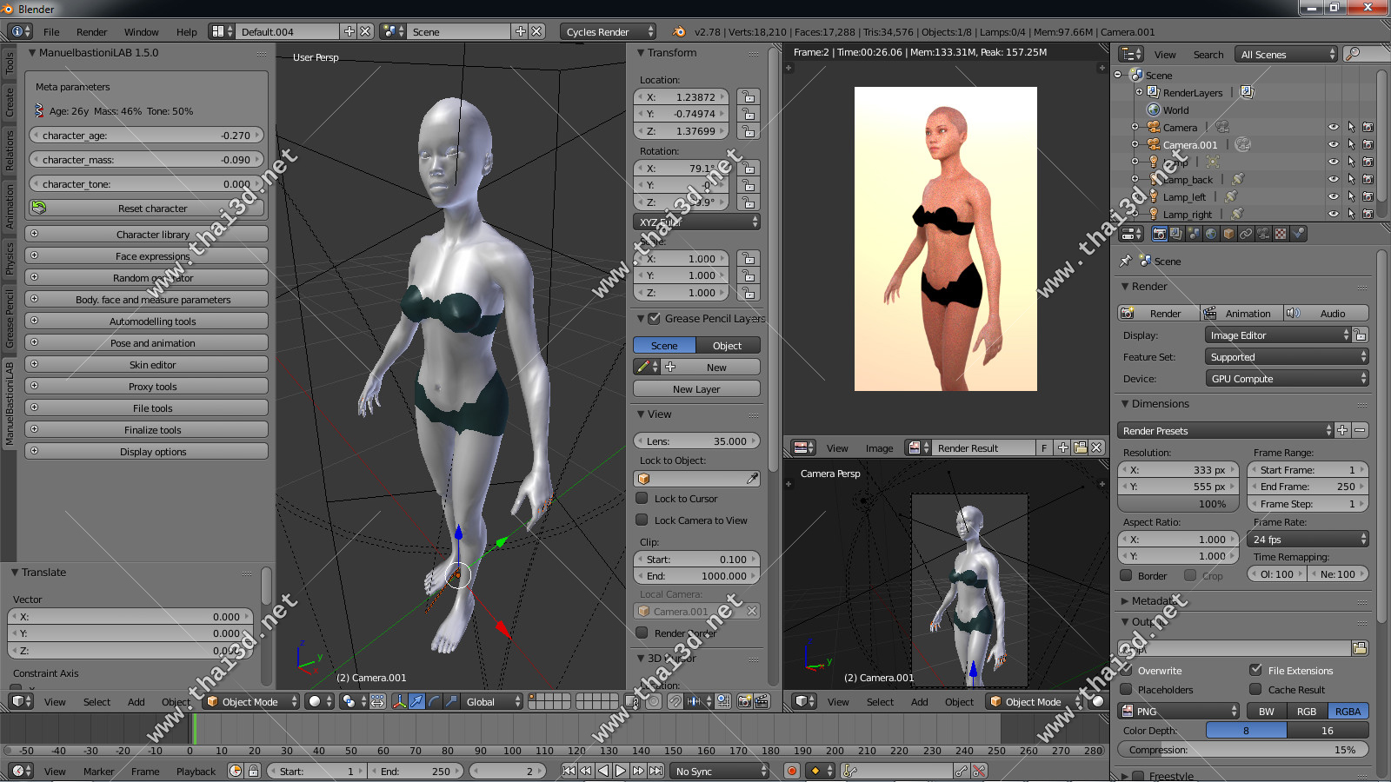Open the Render Layers properties tab icon
Image resolution: width=1391 pixels, height=782 pixels.
pyautogui.click(x=1176, y=234)
